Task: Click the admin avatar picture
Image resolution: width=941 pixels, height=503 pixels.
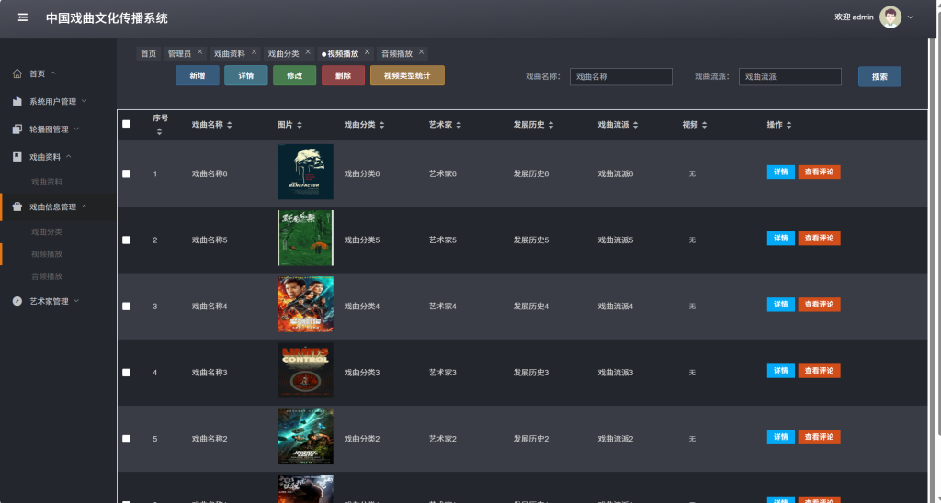Action: tap(890, 17)
